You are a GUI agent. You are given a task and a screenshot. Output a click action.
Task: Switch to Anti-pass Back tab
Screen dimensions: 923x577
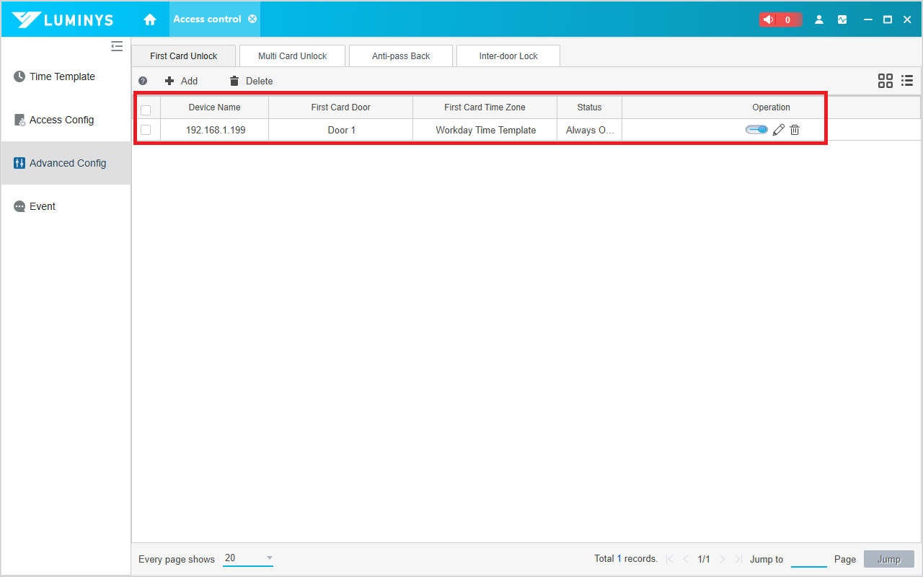click(401, 56)
